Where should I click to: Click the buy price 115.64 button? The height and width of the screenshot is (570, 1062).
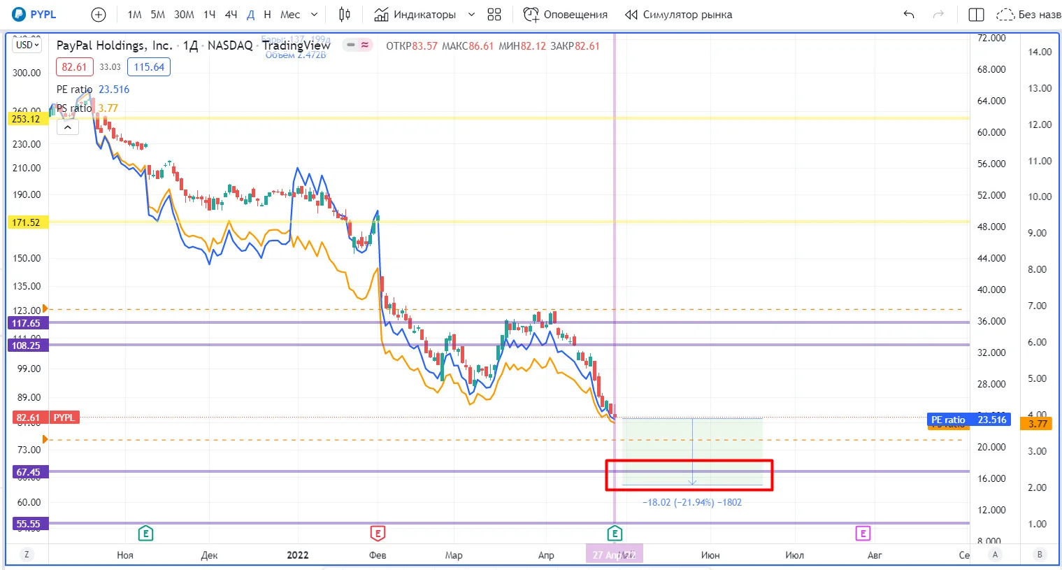point(149,67)
